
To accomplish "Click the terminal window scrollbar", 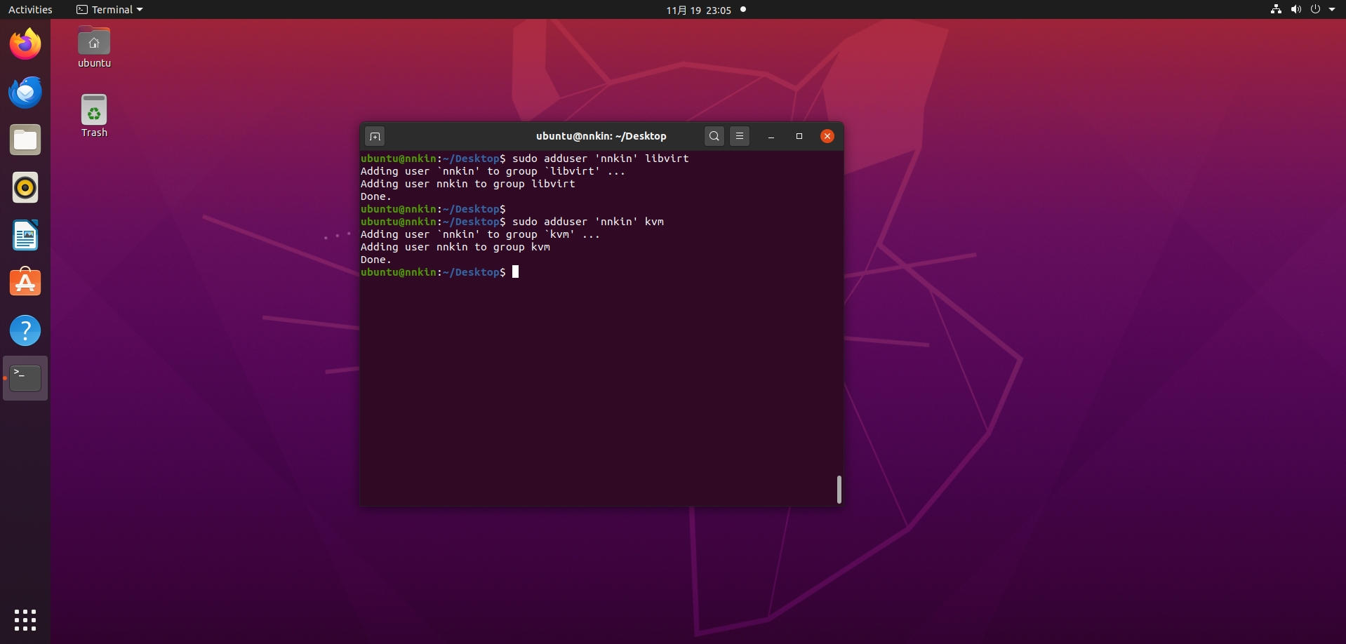I will (x=839, y=490).
